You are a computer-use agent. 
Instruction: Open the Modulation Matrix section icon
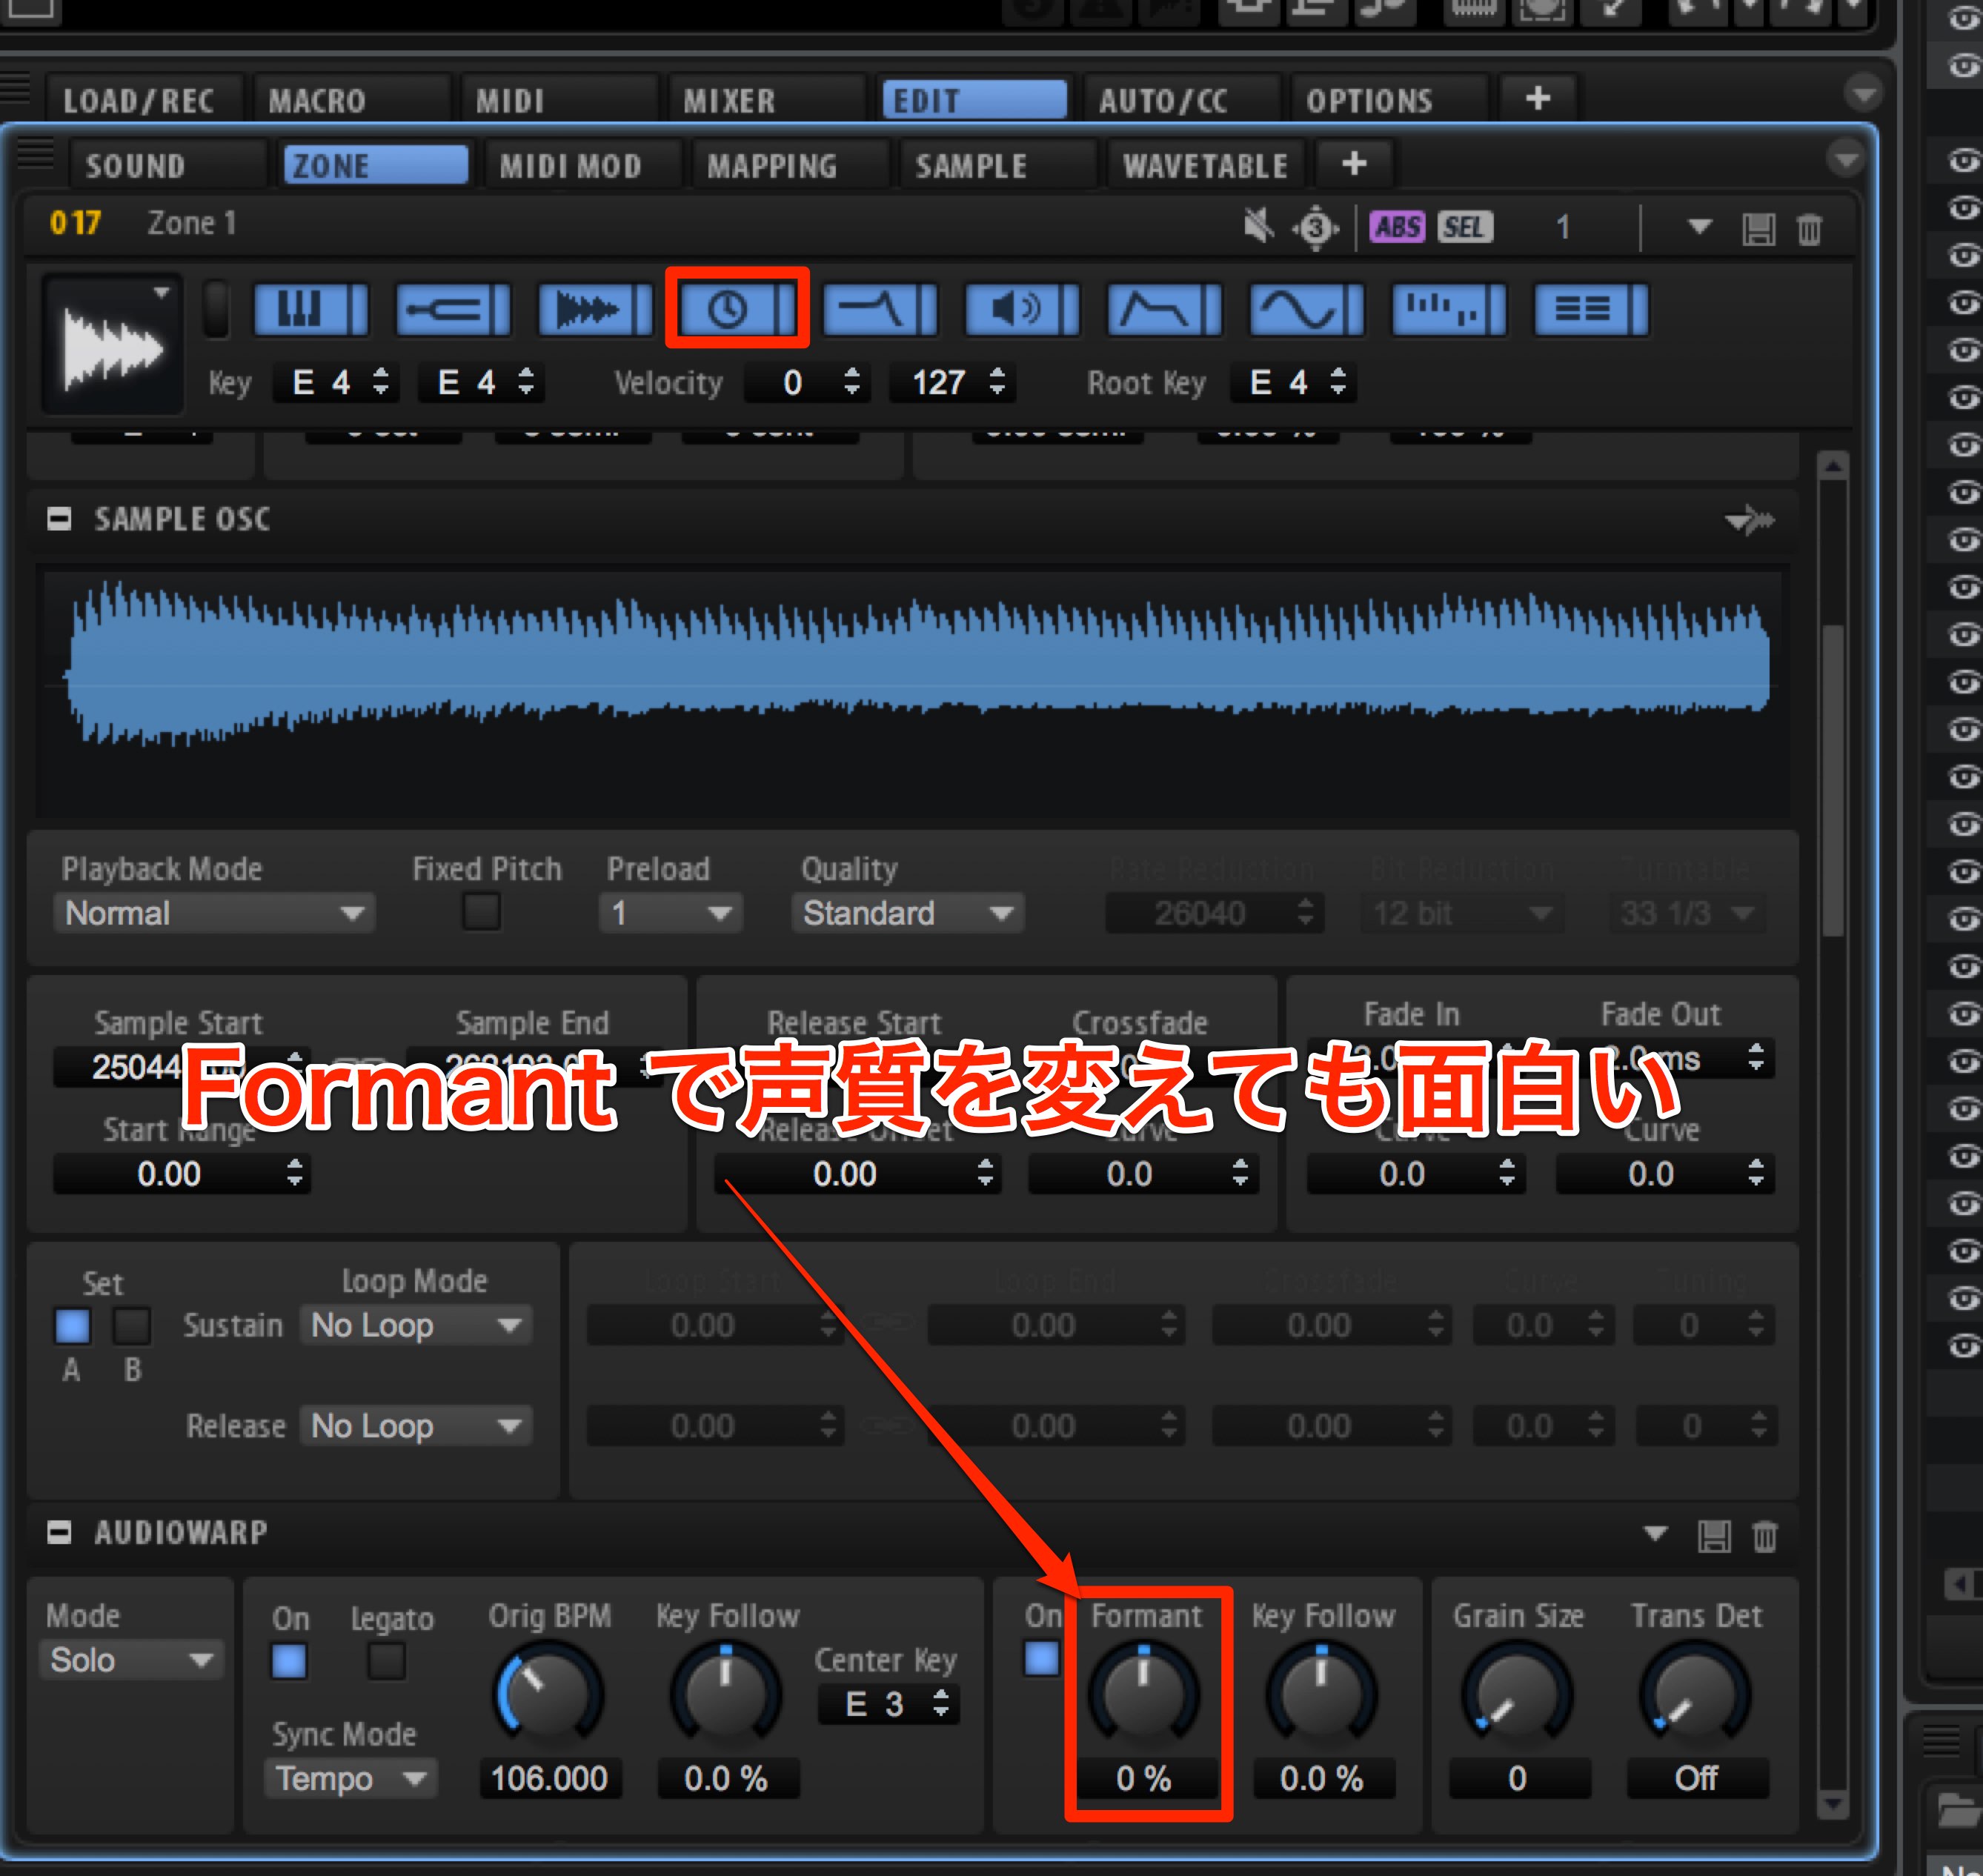[1592, 309]
